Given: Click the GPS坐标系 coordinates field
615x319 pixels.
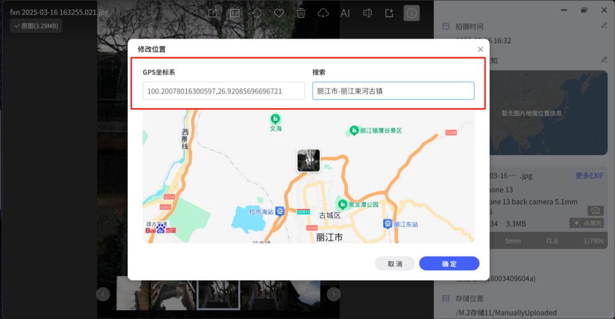Looking at the screenshot, I should click(x=224, y=91).
